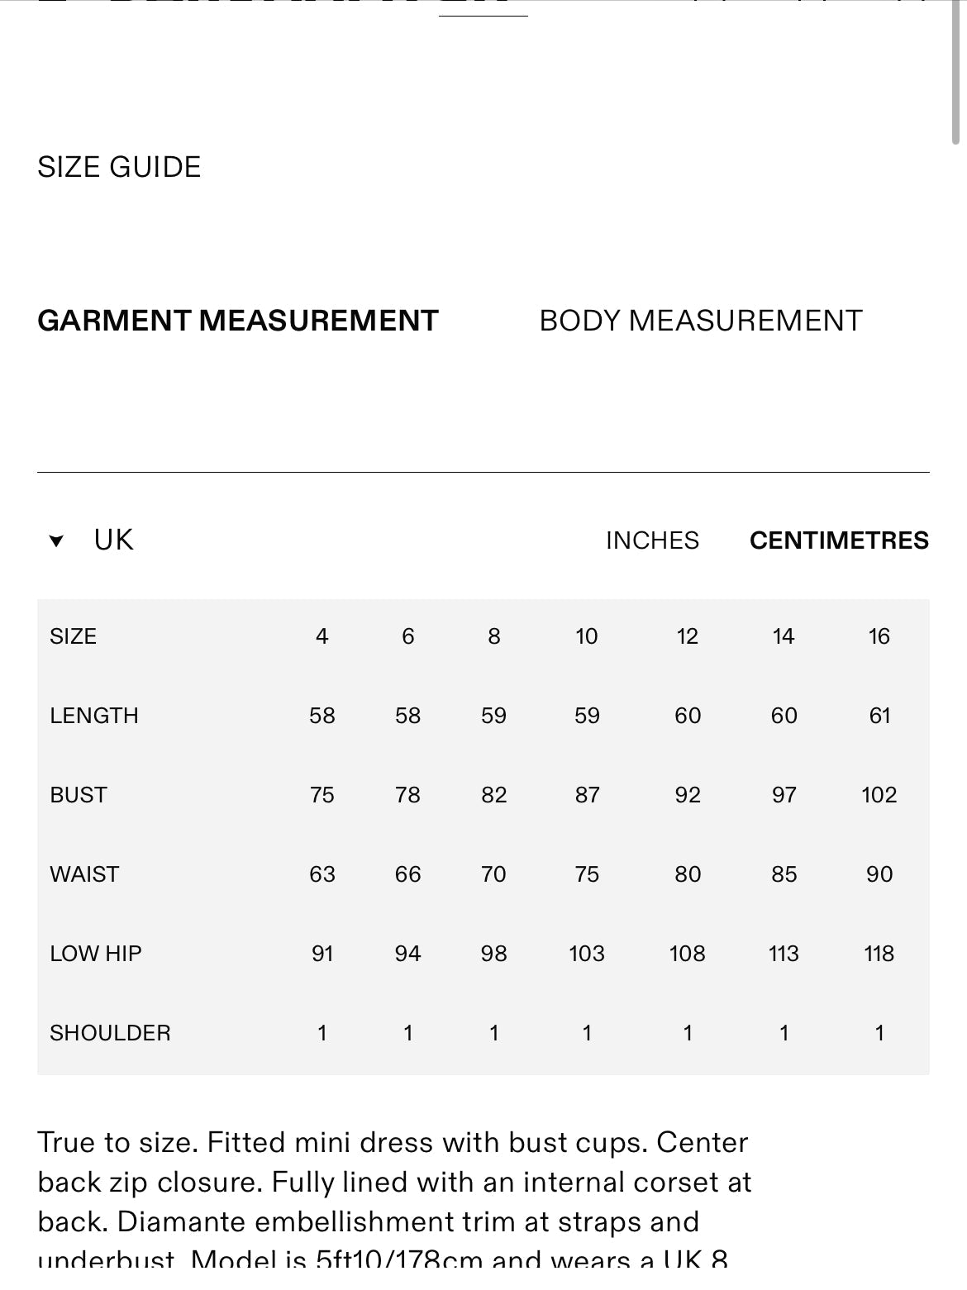Click the UK size region label

pos(113,540)
